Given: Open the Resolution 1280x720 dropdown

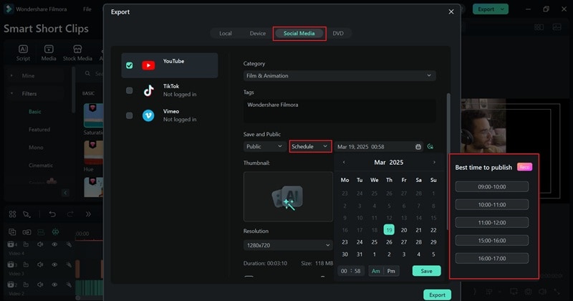Looking at the screenshot, I should [288, 245].
